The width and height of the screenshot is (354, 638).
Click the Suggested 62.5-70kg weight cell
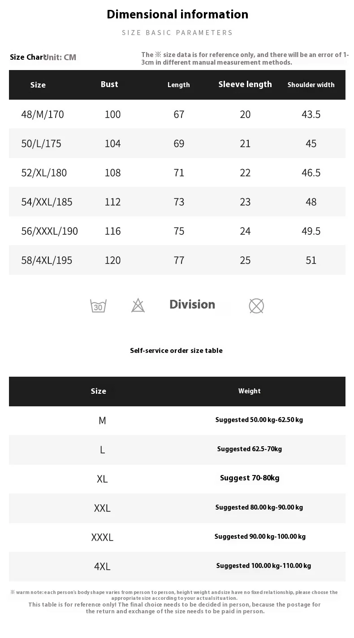(x=250, y=449)
